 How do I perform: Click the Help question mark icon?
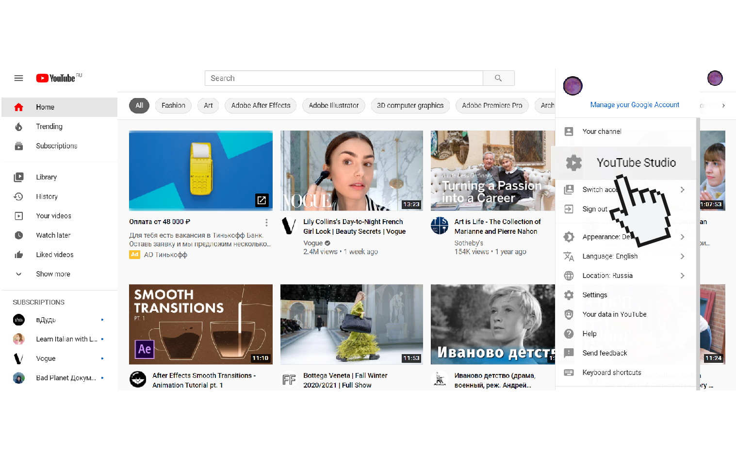(x=569, y=334)
